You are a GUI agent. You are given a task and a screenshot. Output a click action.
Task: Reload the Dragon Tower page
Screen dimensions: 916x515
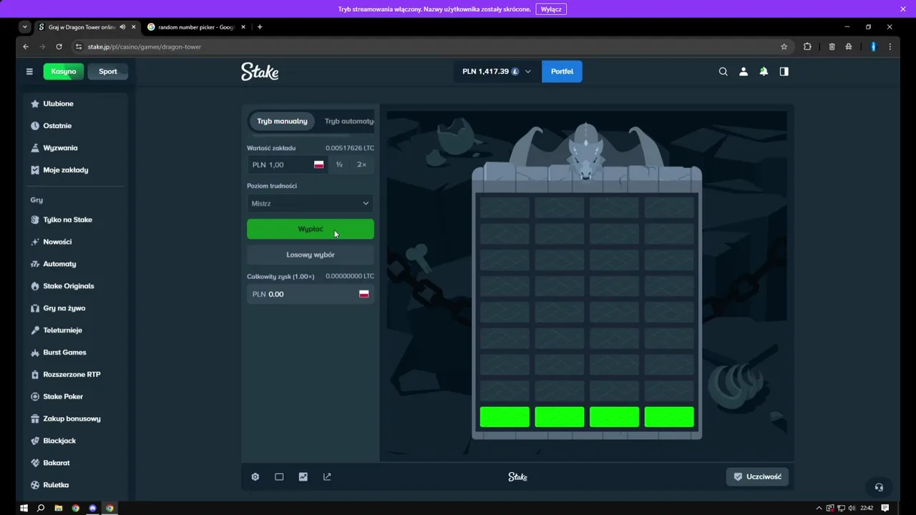59,46
